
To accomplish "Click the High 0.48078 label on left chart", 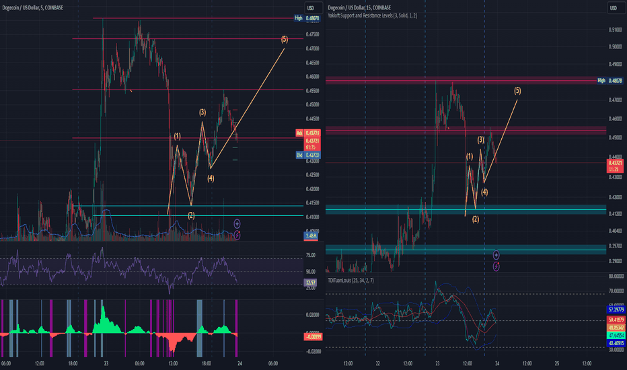I will pos(307,18).
